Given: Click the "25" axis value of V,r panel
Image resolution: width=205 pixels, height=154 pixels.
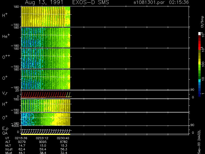Looking at the screenshot, I should coord(17,90).
